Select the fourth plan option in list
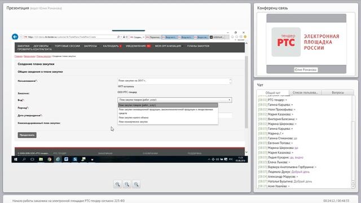Screen dimensions: 361x203 pos(133,122)
